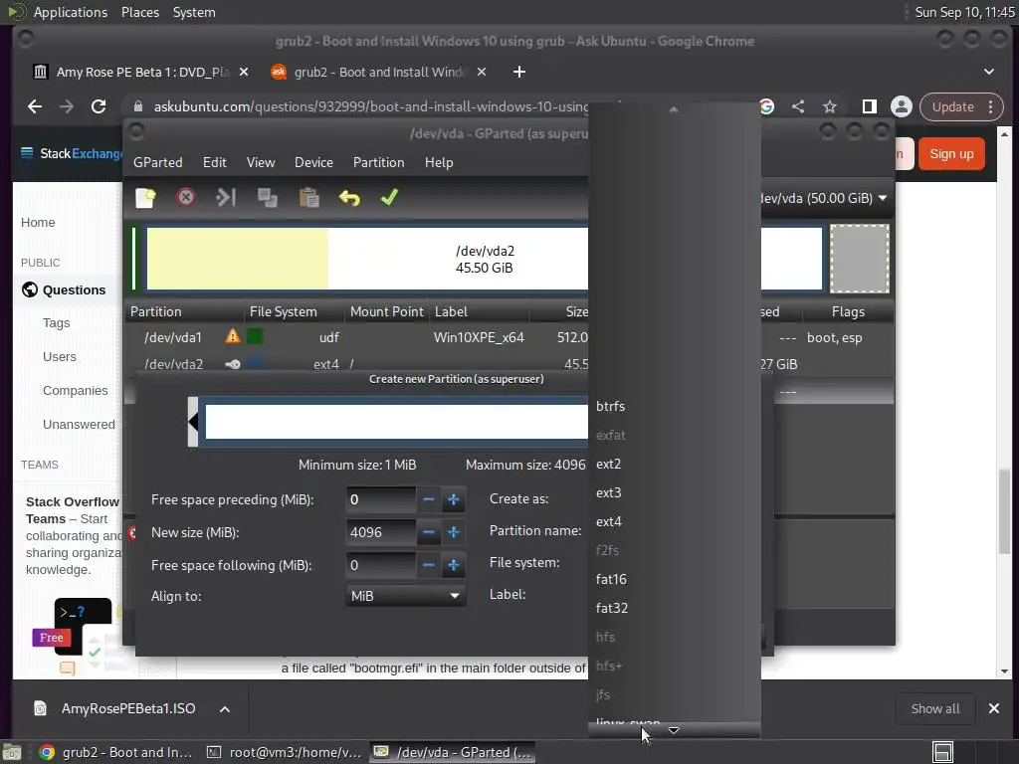Select ext3 in the file system list
This screenshot has width=1019, height=764.
pyautogui.click(x=674, y=492)
